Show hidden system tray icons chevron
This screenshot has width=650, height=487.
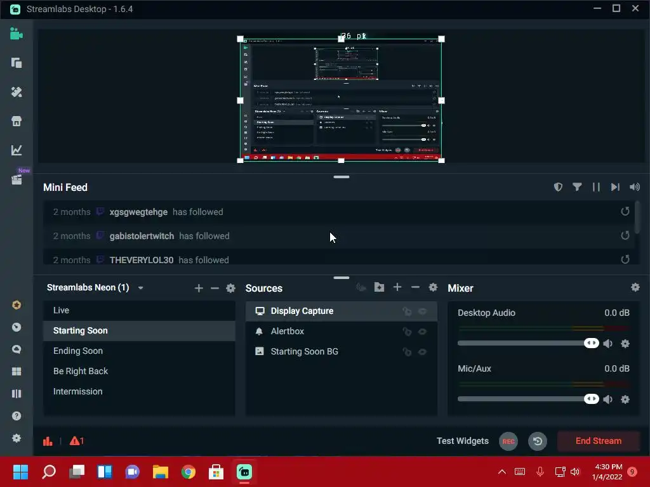[501, 472]
